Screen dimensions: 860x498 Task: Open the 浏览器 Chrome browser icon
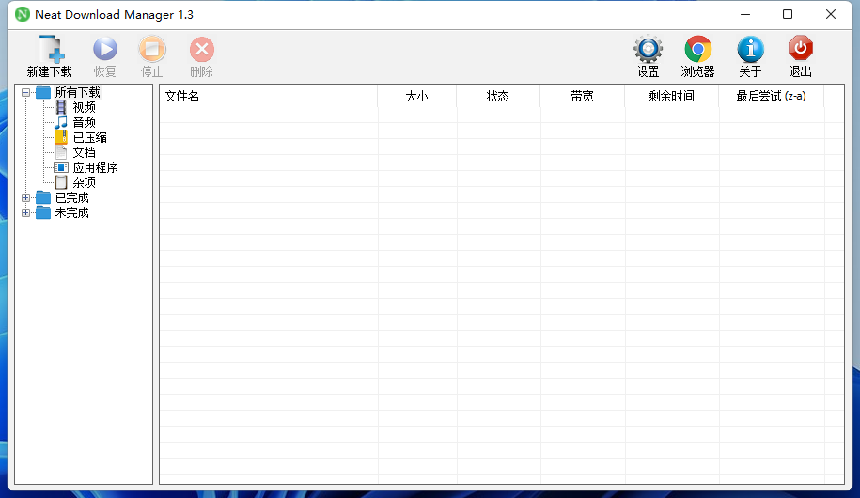[697, 50]
